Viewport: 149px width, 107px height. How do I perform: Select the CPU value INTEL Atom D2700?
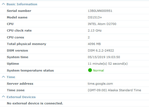click(102, 24)
